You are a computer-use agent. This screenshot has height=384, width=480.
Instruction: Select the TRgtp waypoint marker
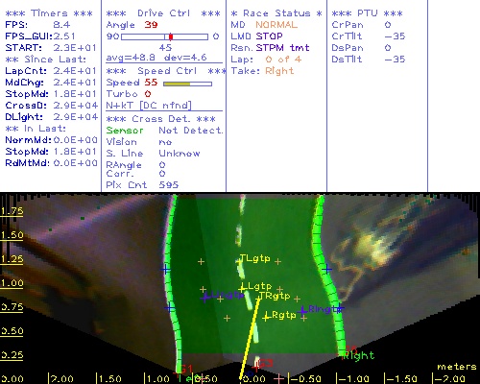point(258,299)
